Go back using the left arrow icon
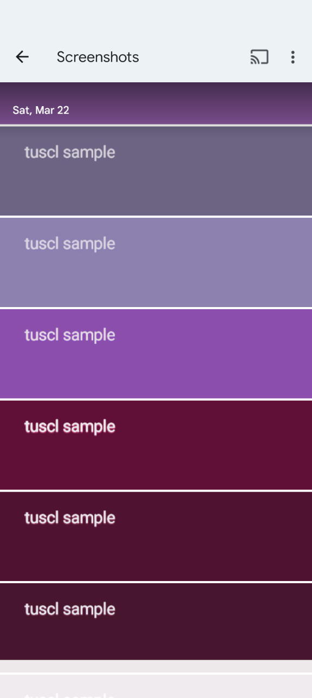 (x=22, y=57)
